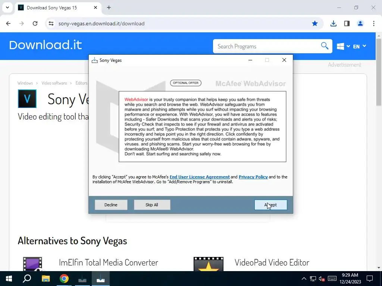The height and width of the screenshot is (286, 382).
Task: Reload the page with refresh icon
Action: coord(35,23)
